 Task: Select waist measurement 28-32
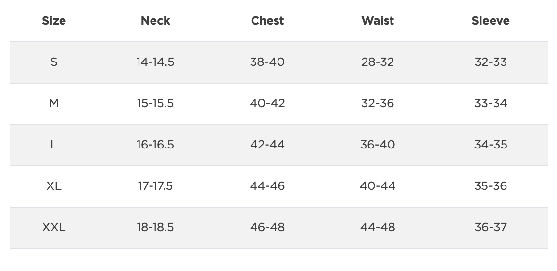click(x=378, y=62)
